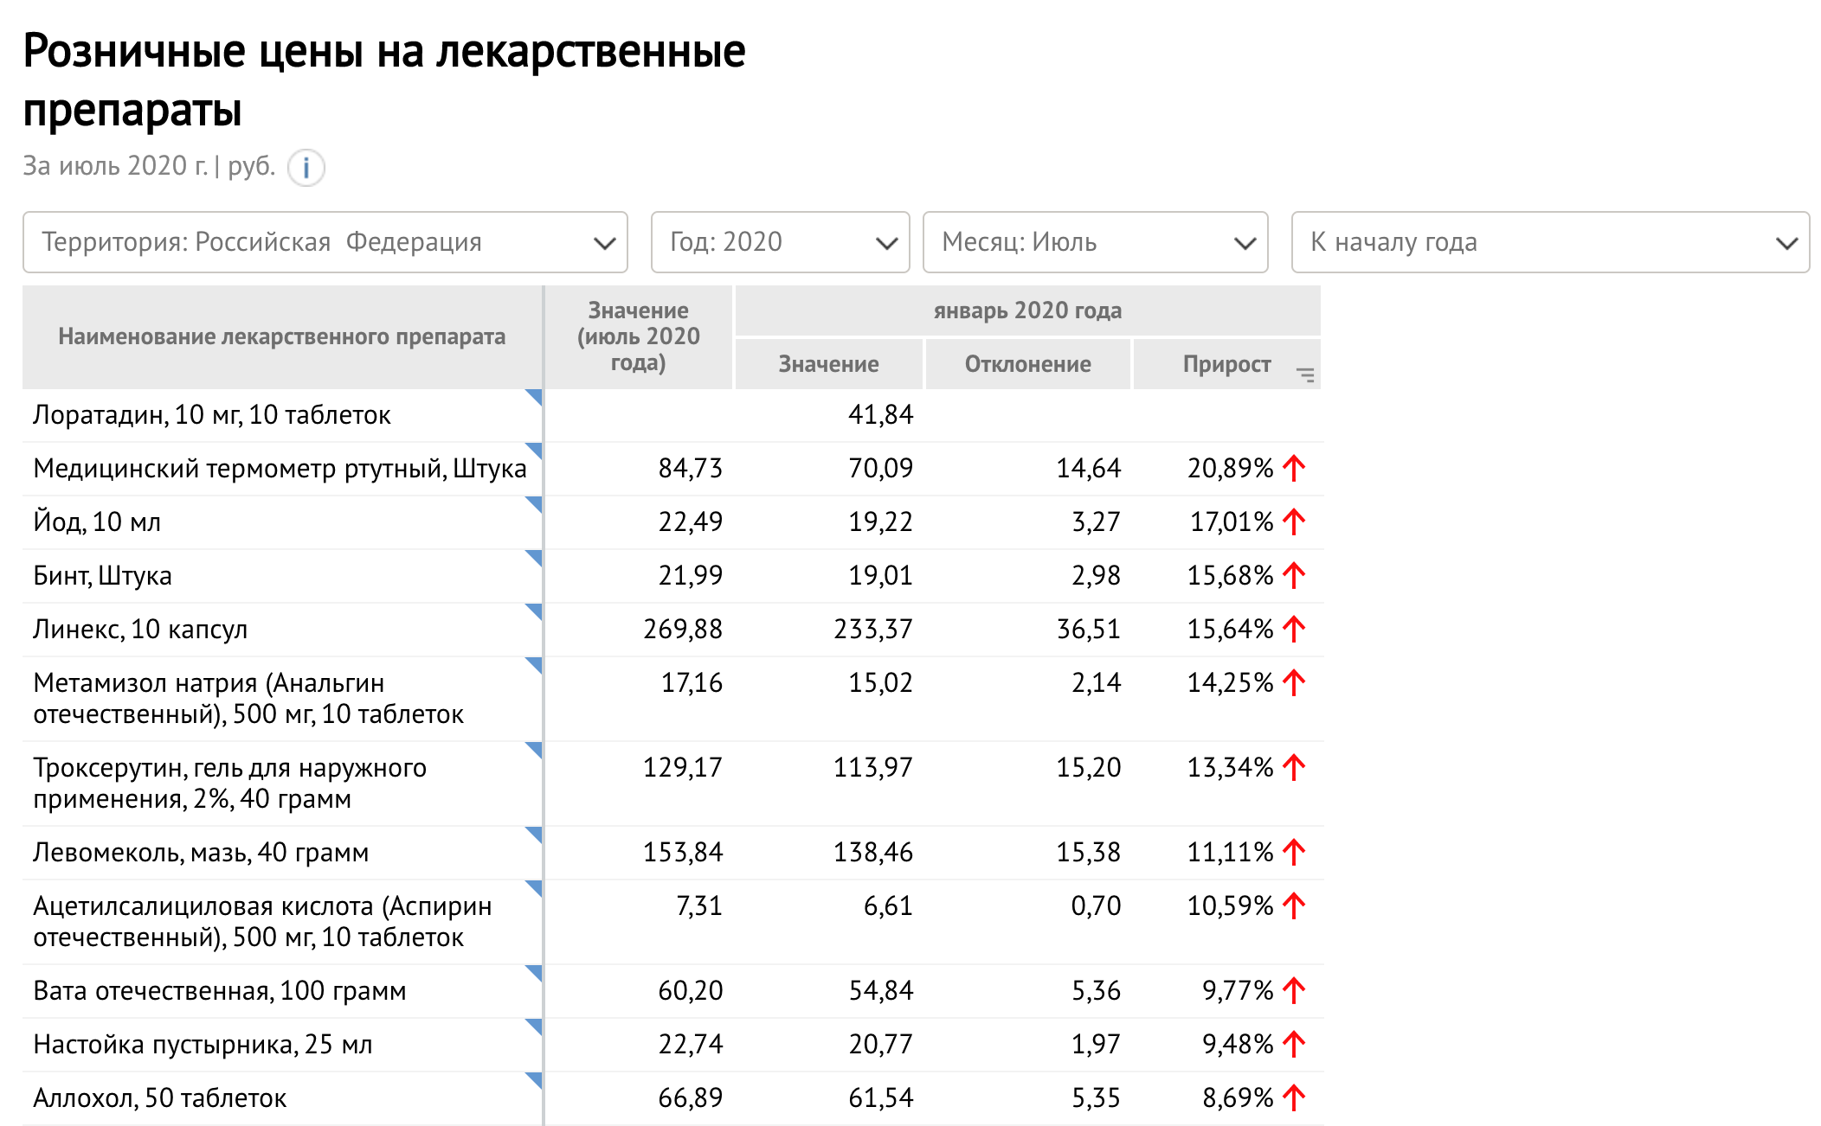Click the blue corner marker on the Йод row
1821x1126 pixels.
pos(536,502)
